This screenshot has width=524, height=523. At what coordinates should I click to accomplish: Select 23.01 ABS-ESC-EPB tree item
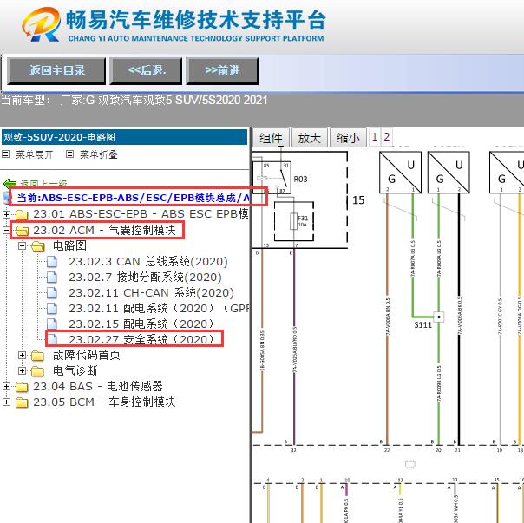(x=141, y=214)
